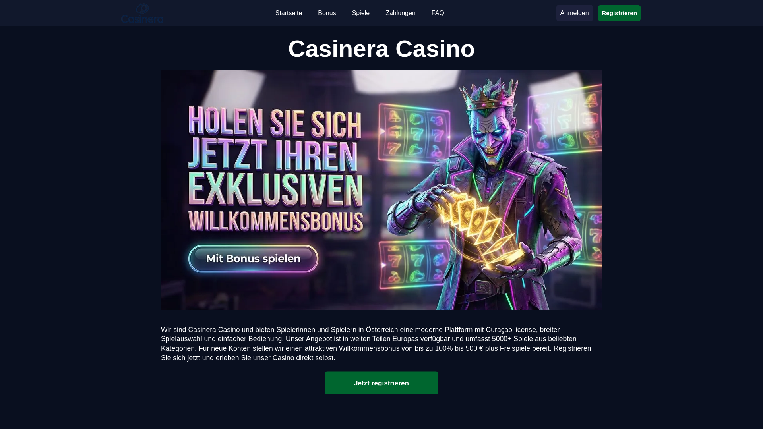Image resolution: width=763 pixels, height=429 pixels.
Task: Select Spiele in the top navigation
Action: tap(360, 13)
